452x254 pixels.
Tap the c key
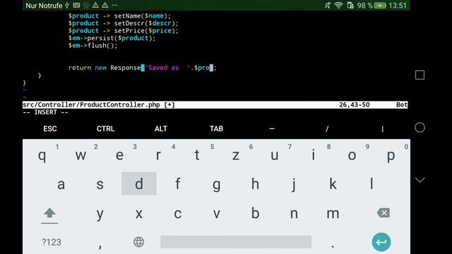pyautogui.click(x=178, y=213)
